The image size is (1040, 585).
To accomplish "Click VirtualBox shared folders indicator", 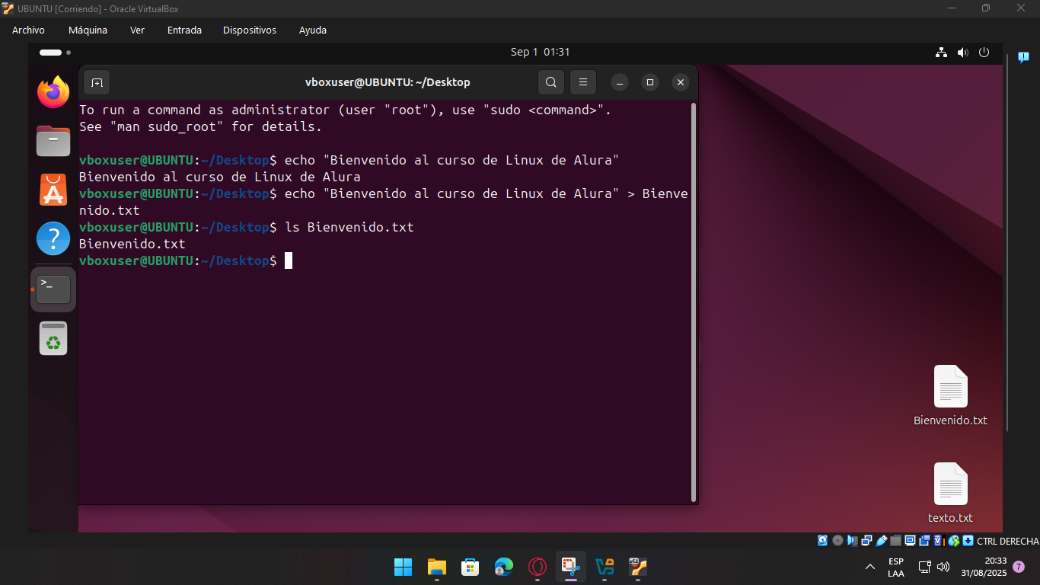I will tap(895, 541).
